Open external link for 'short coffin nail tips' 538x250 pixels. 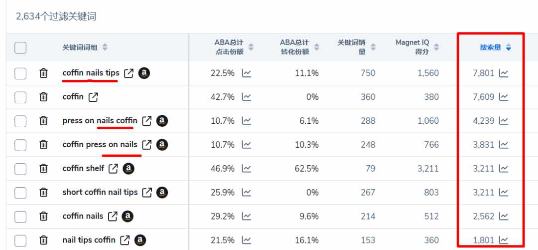pos(147,193)
